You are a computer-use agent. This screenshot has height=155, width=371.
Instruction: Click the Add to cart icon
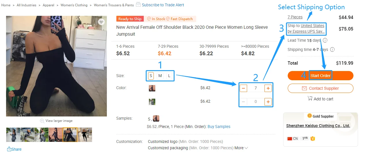310,99
